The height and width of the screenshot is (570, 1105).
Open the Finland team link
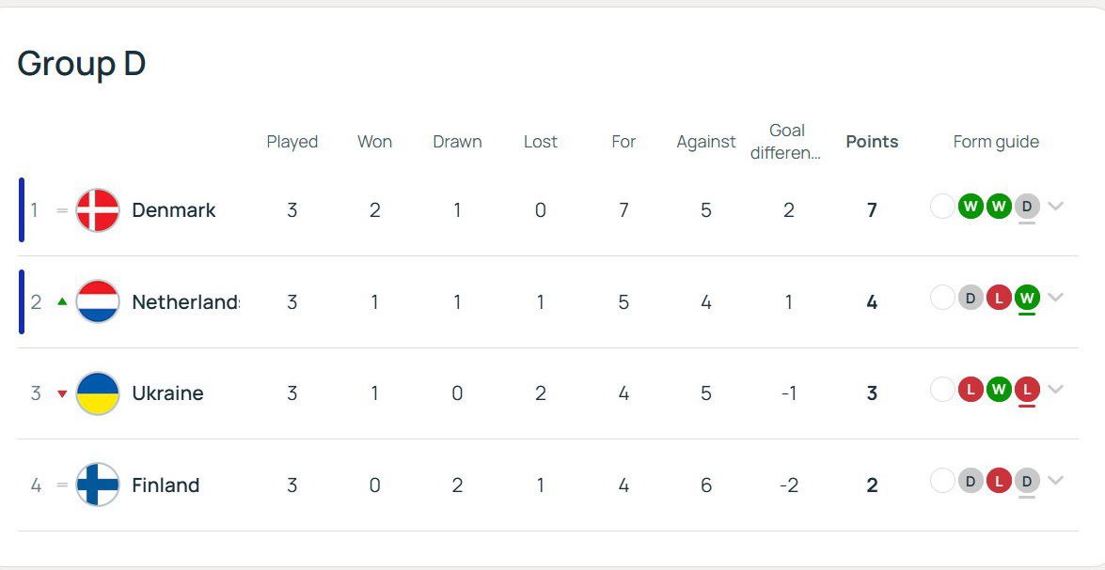[x=166, y=485]
